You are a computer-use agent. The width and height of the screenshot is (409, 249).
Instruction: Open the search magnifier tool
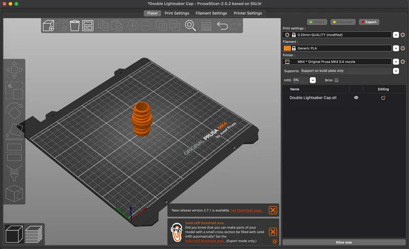tap(190, 26)
